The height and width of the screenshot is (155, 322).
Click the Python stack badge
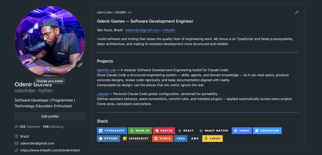(x=108, y=139)
